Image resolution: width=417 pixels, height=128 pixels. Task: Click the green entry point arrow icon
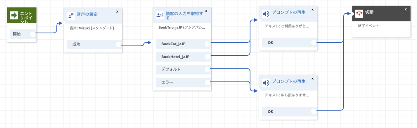14,15
